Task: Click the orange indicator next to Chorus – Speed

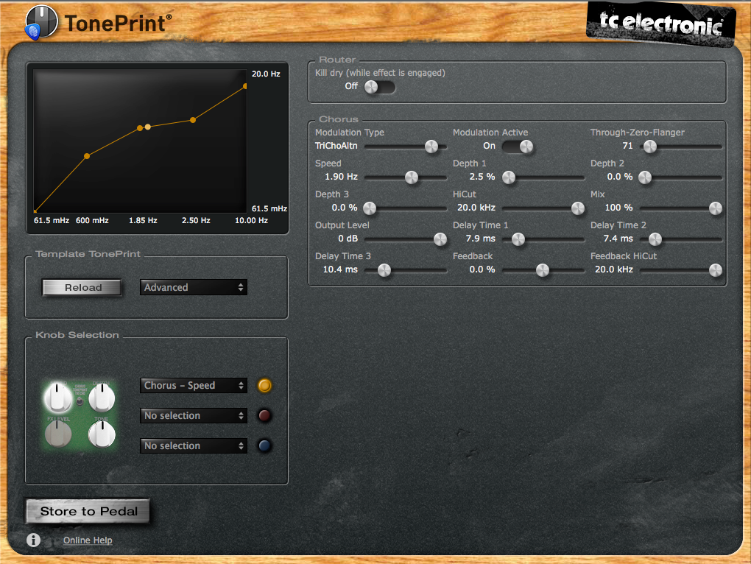Action: coord(264,385)
